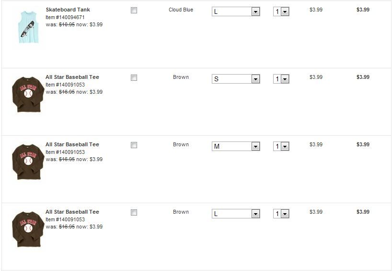
Task: Tick the checkbox for Skateboard Tank
Action: (134, 11)
